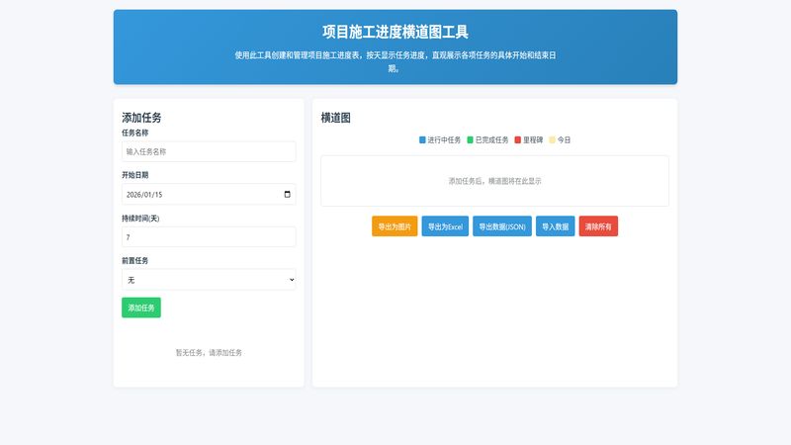This screenshot has width=791, height=445.
Task: Export the chart via 导出为图片
Action: pos(395,226)
